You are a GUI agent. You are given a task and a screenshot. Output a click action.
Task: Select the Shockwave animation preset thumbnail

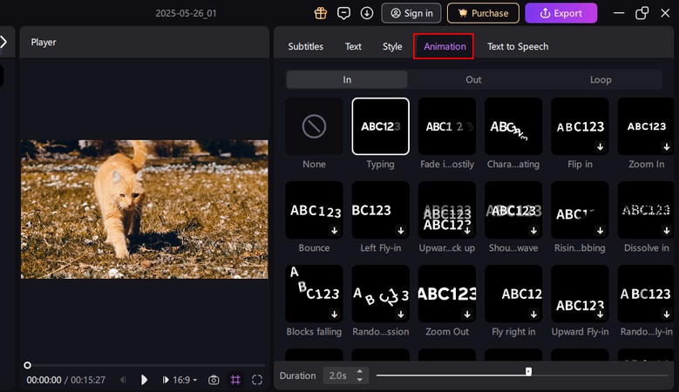(x=513, y=210)
